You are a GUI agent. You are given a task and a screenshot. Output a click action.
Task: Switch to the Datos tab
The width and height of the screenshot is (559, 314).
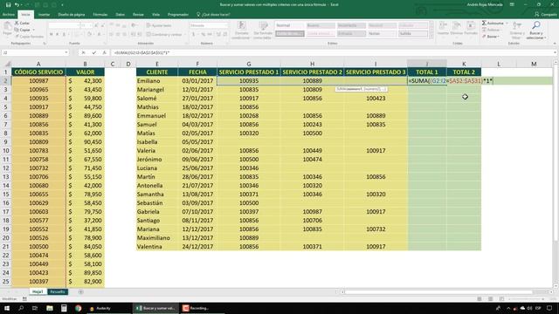click(x=121, y=15)
